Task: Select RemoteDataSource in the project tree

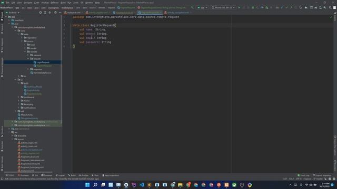Action: [x=42, y=73]
